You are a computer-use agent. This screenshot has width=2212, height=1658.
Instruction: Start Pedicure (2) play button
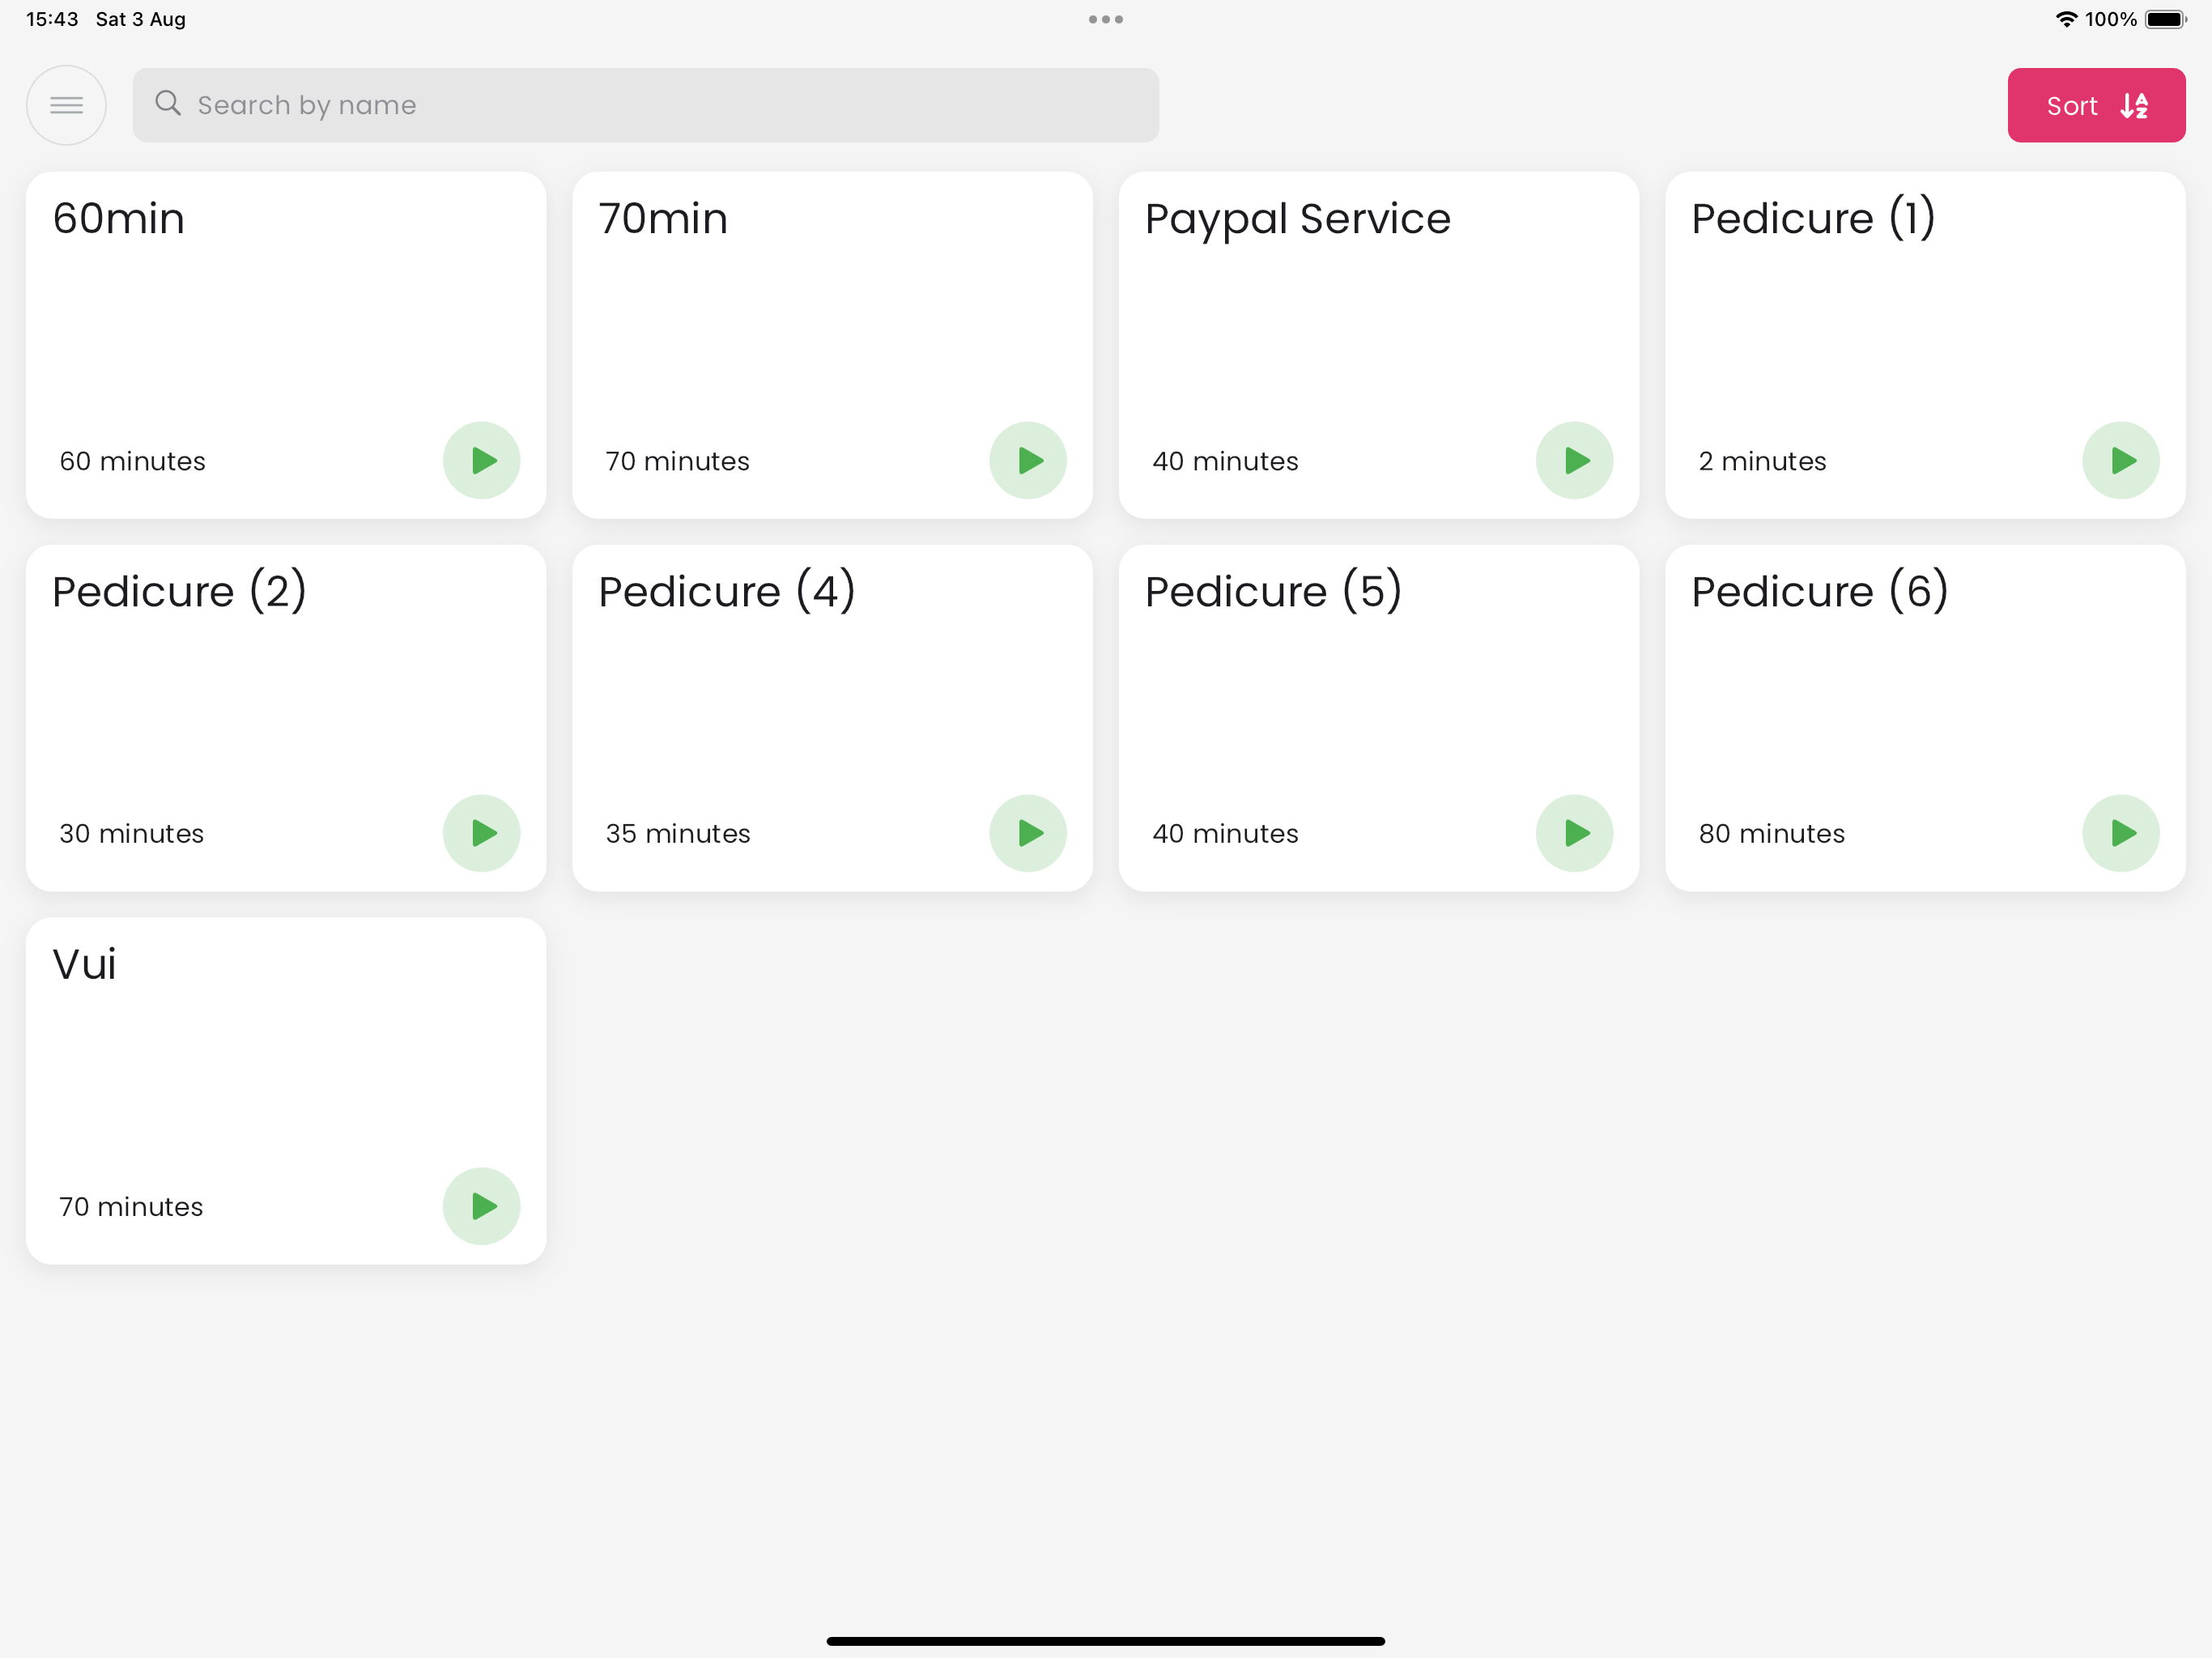click(x=482, y=834)
